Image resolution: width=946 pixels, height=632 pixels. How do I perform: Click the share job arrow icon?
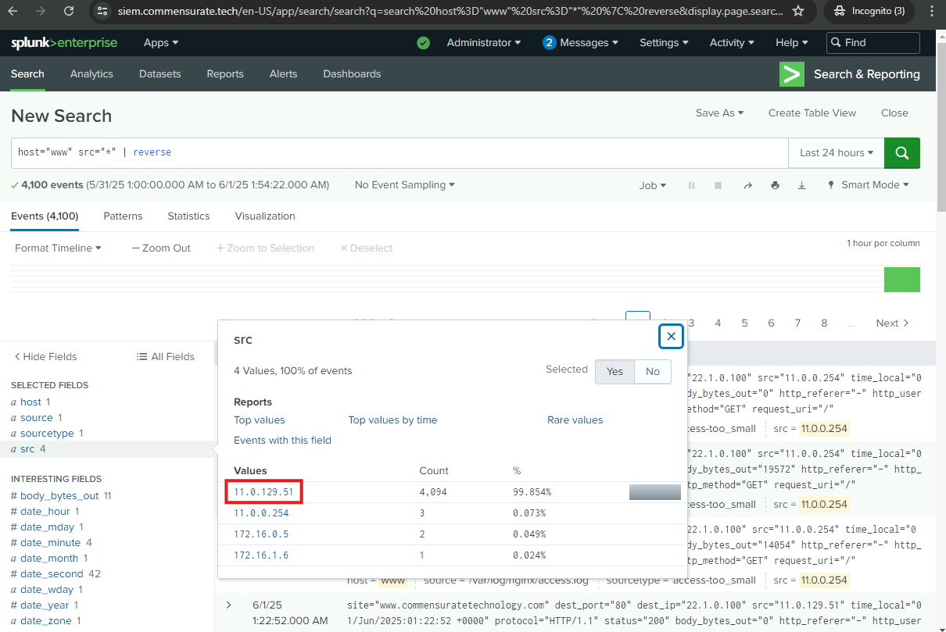point(747,185)
